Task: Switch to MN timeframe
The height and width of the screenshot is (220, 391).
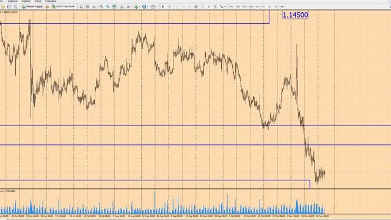Action: (282, 7)
